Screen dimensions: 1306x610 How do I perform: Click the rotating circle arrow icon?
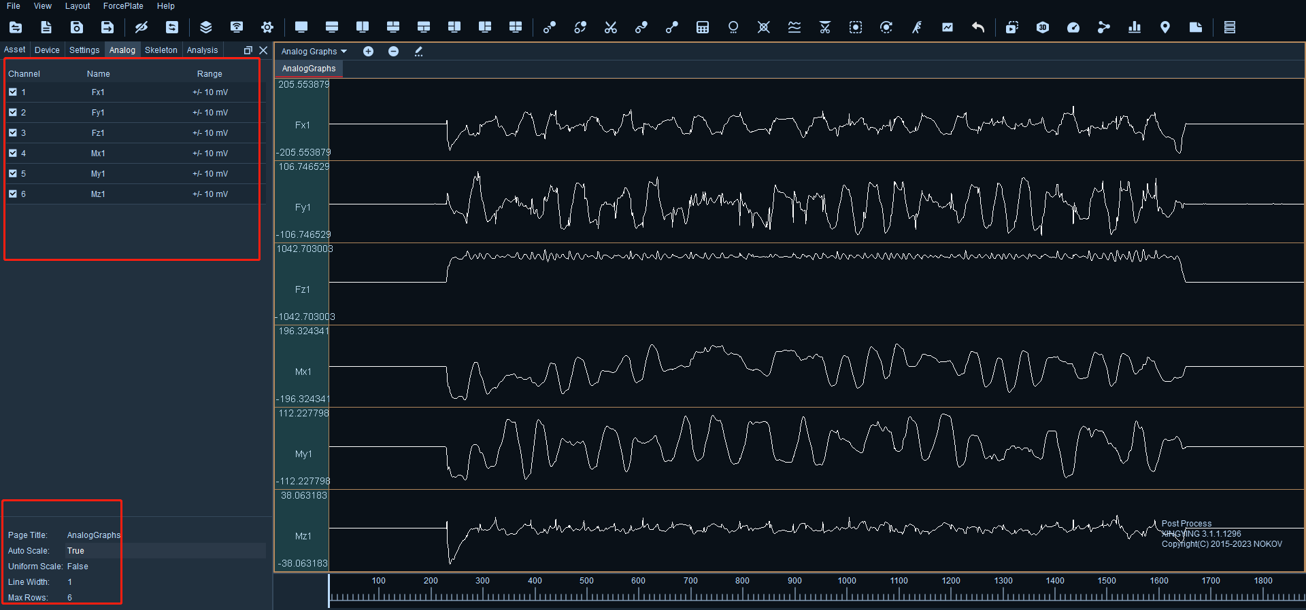(886, 27)
